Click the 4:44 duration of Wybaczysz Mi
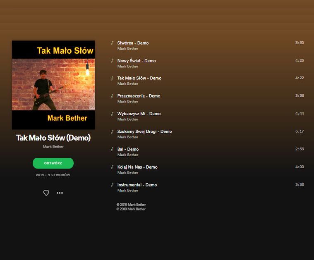The image size is (314, 260). tap(300, 114)
